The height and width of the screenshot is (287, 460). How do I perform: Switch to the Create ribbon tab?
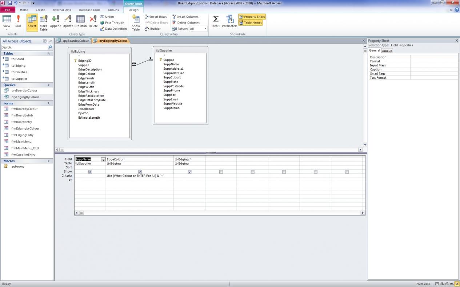pos(40,10)
